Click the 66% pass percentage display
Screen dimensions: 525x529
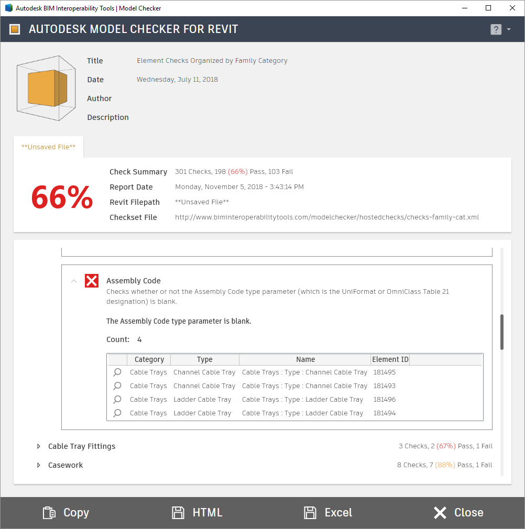point(61,198)
